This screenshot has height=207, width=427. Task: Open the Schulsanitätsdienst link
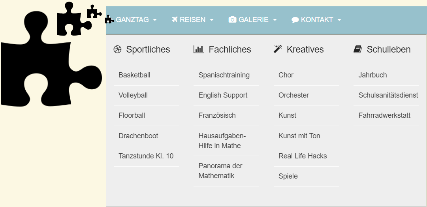[x=388, y=95]
